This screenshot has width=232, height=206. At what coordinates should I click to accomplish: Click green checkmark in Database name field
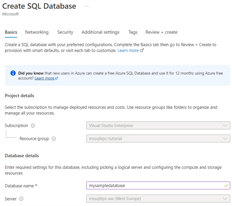226,185
